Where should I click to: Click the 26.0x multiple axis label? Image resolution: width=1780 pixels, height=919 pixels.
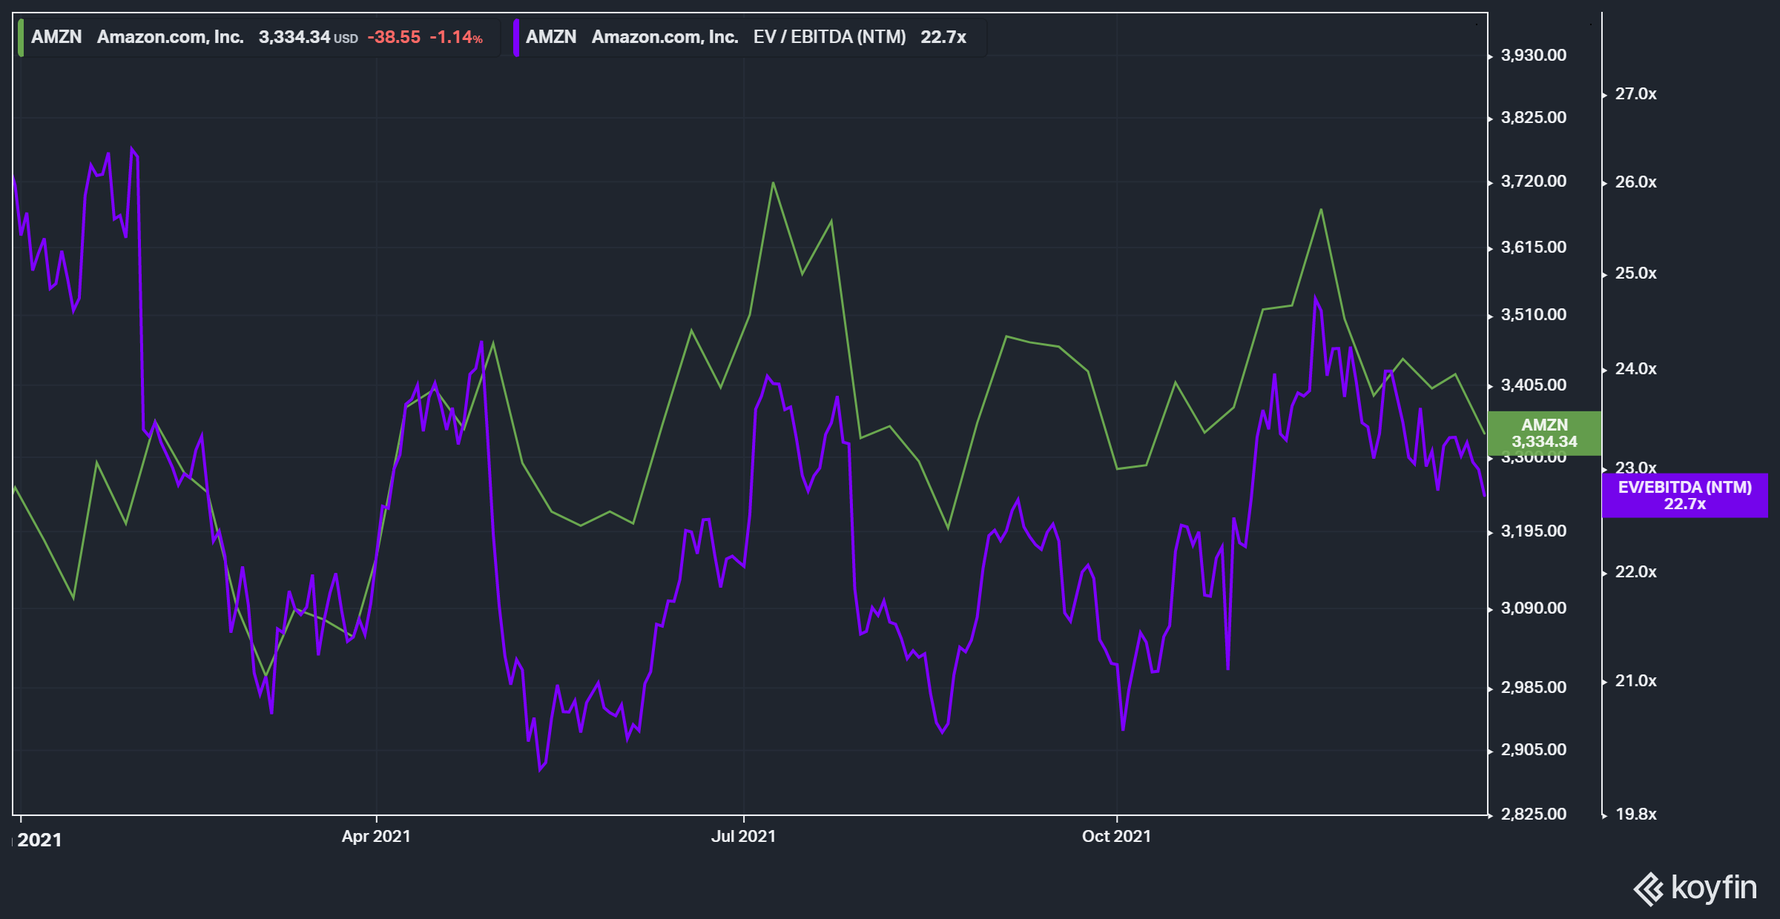pyautogui.click(x=1635, y=182)
